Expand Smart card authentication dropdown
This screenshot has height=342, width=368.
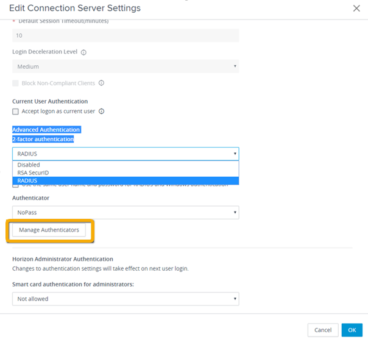point(125,299)
